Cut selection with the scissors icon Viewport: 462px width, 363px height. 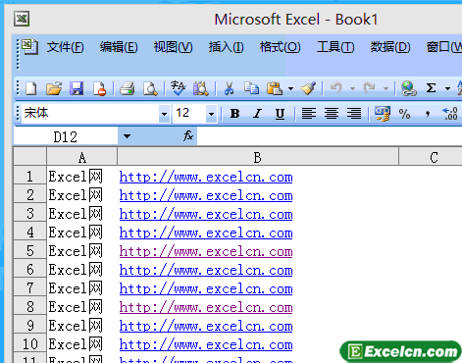tap(229, 88)
